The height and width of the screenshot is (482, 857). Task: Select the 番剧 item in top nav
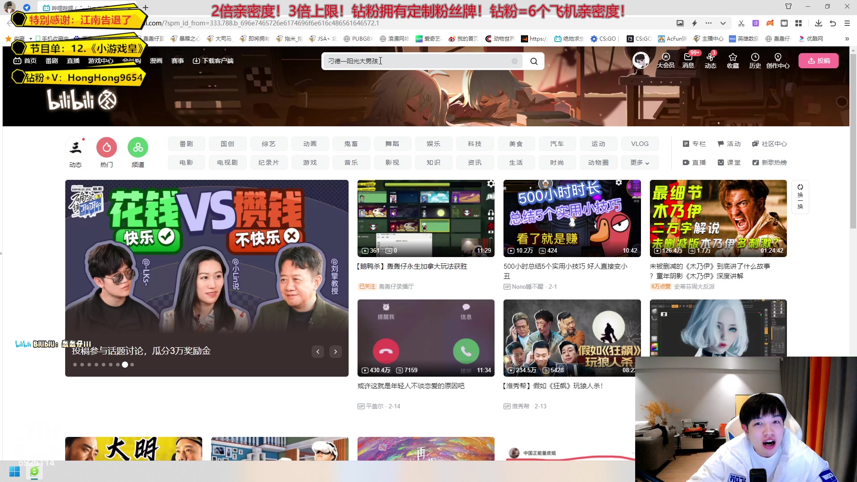52,61
